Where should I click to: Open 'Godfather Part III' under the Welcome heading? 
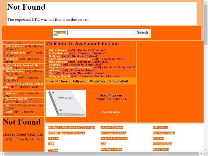pos(59,76)
